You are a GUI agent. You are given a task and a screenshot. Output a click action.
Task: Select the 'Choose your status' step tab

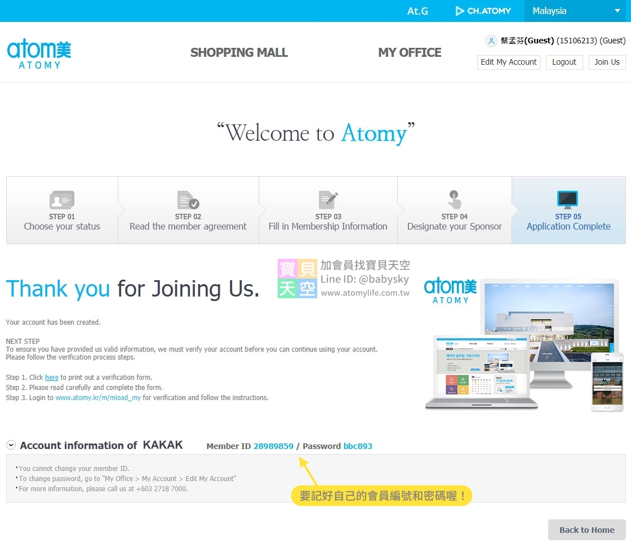(x=62, y=210)
